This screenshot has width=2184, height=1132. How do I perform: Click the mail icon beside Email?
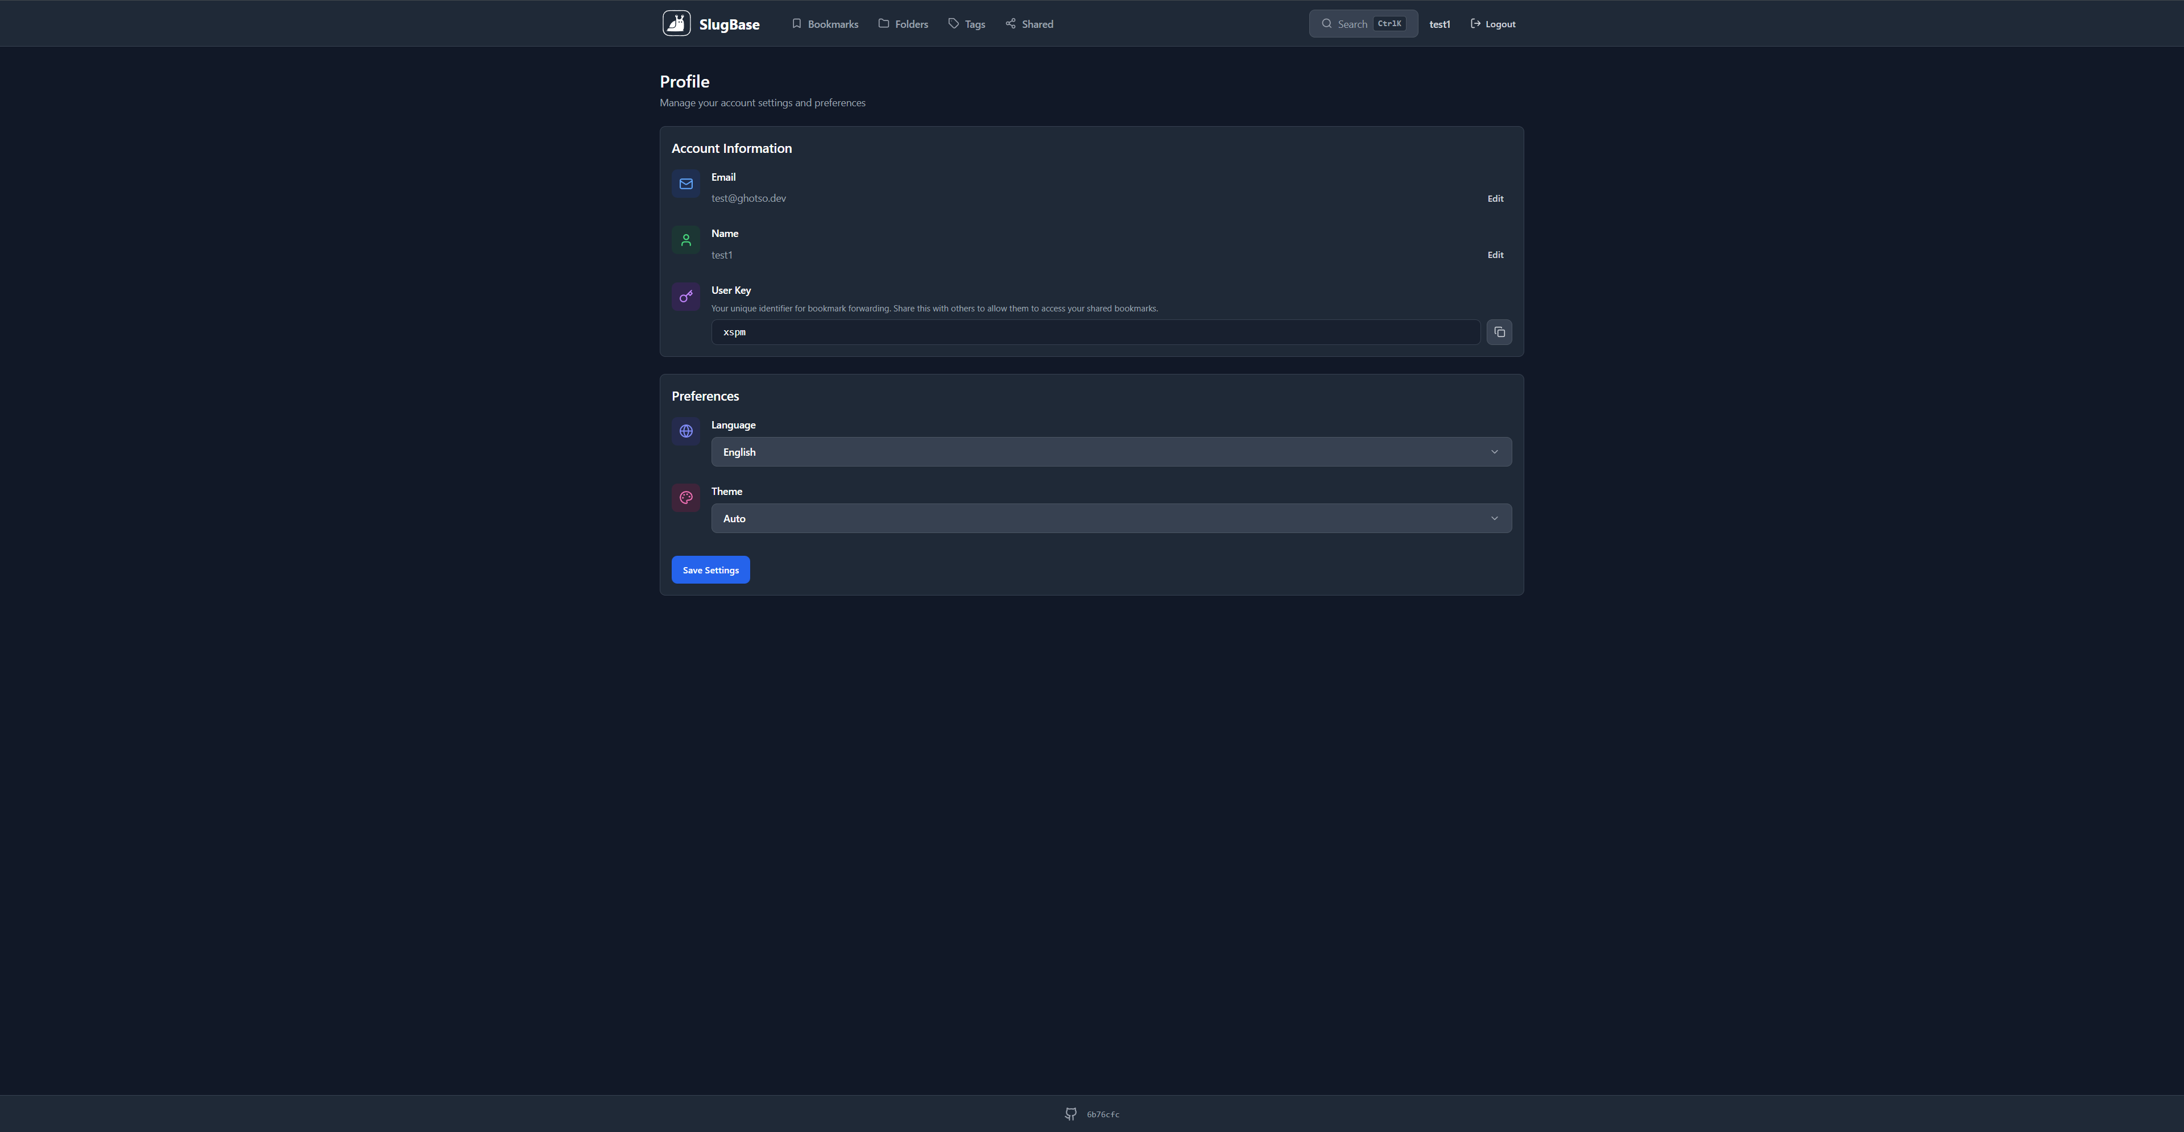(x=685, y=183)
